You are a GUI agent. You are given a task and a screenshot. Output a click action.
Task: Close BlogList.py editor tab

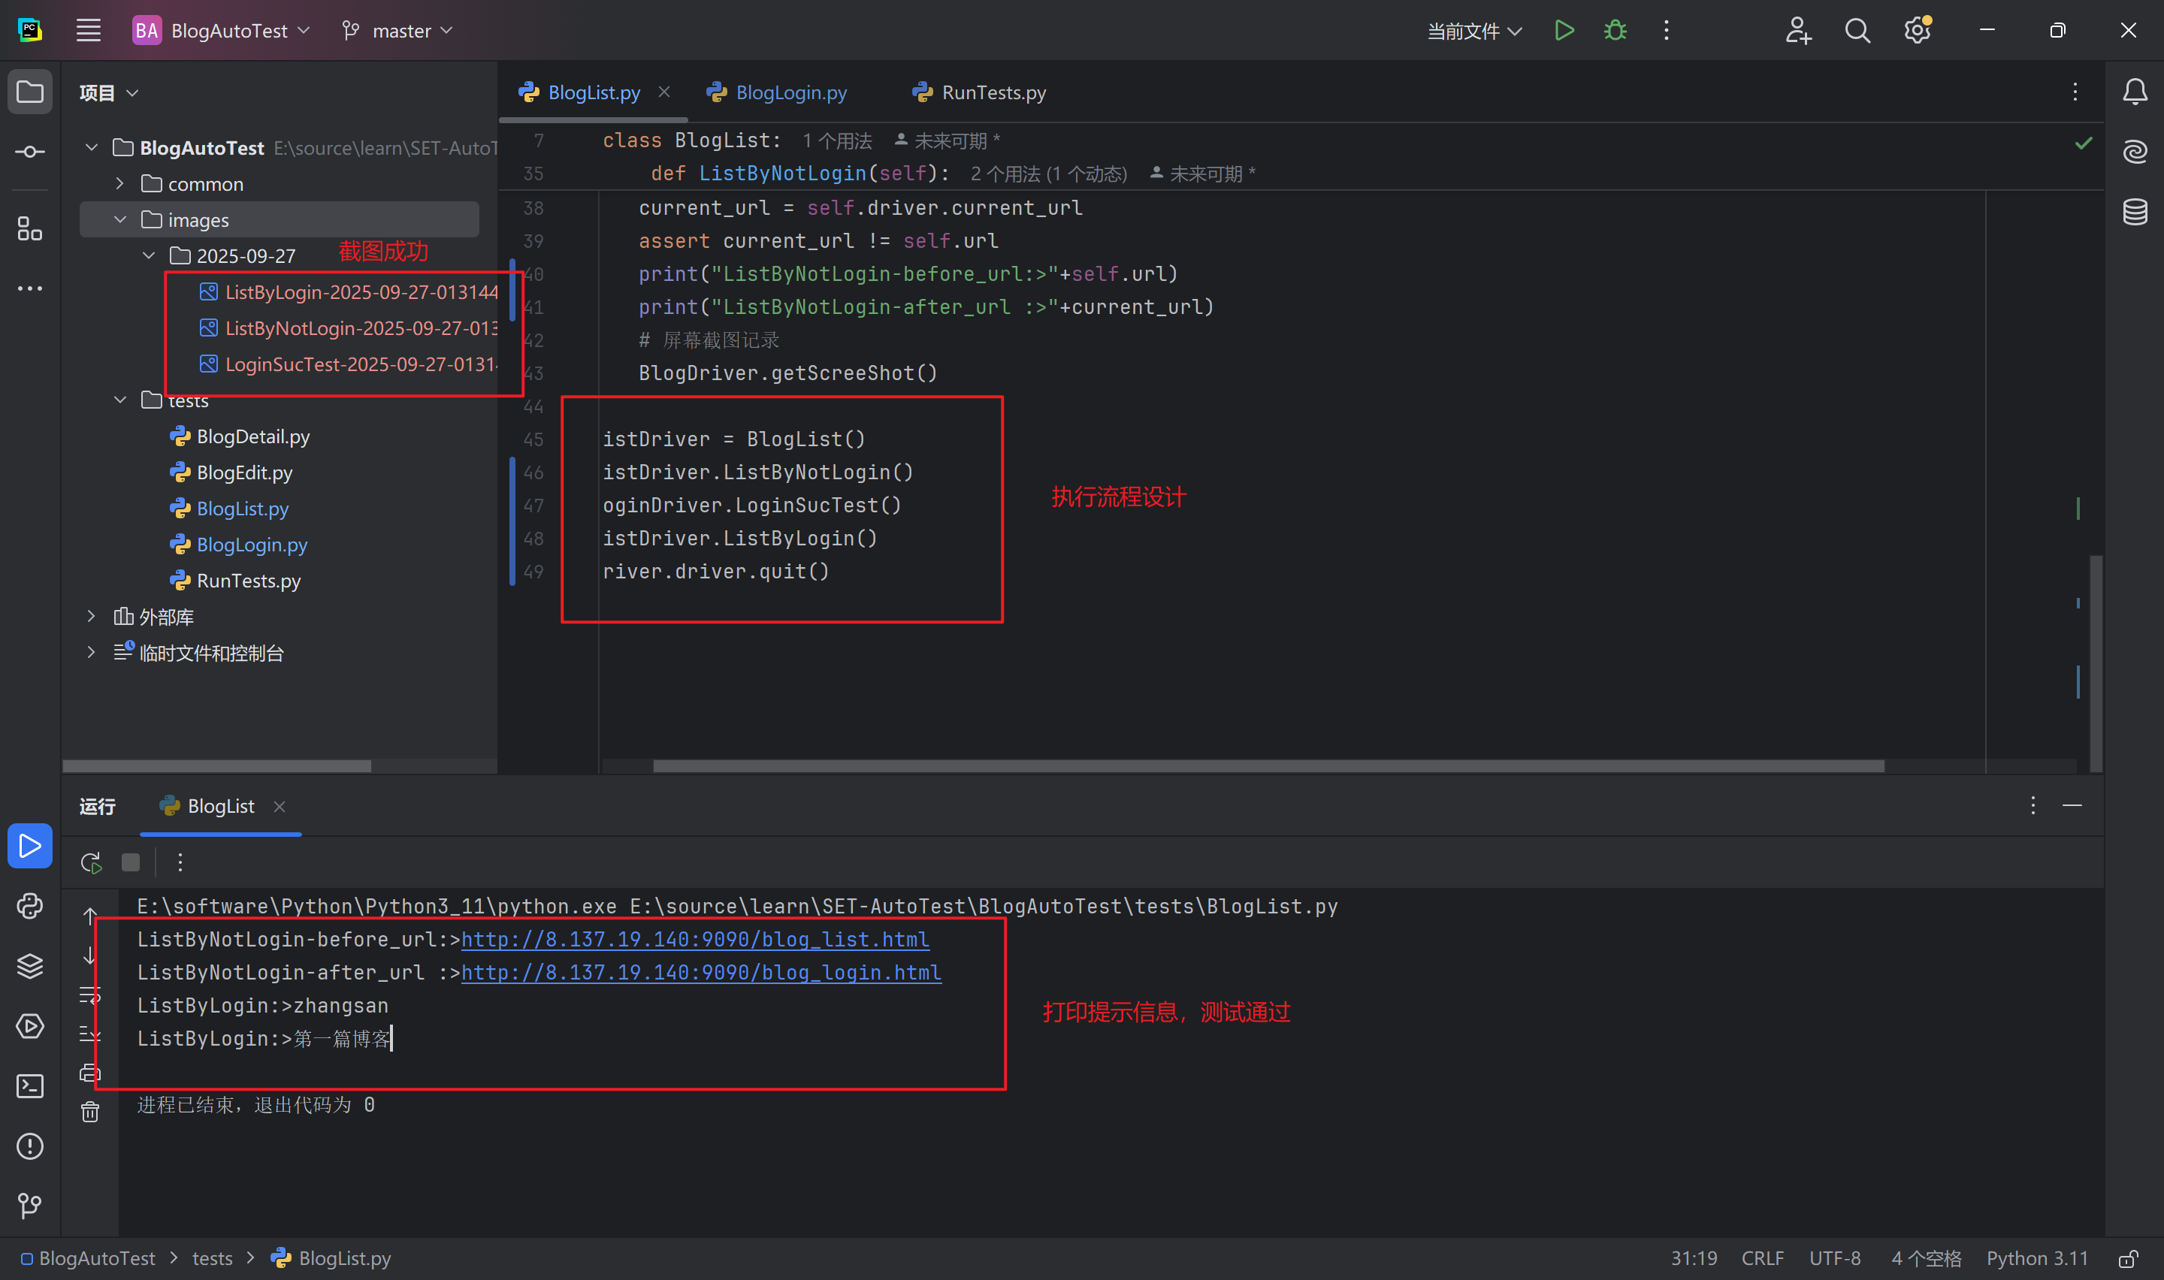click(664, 92)
